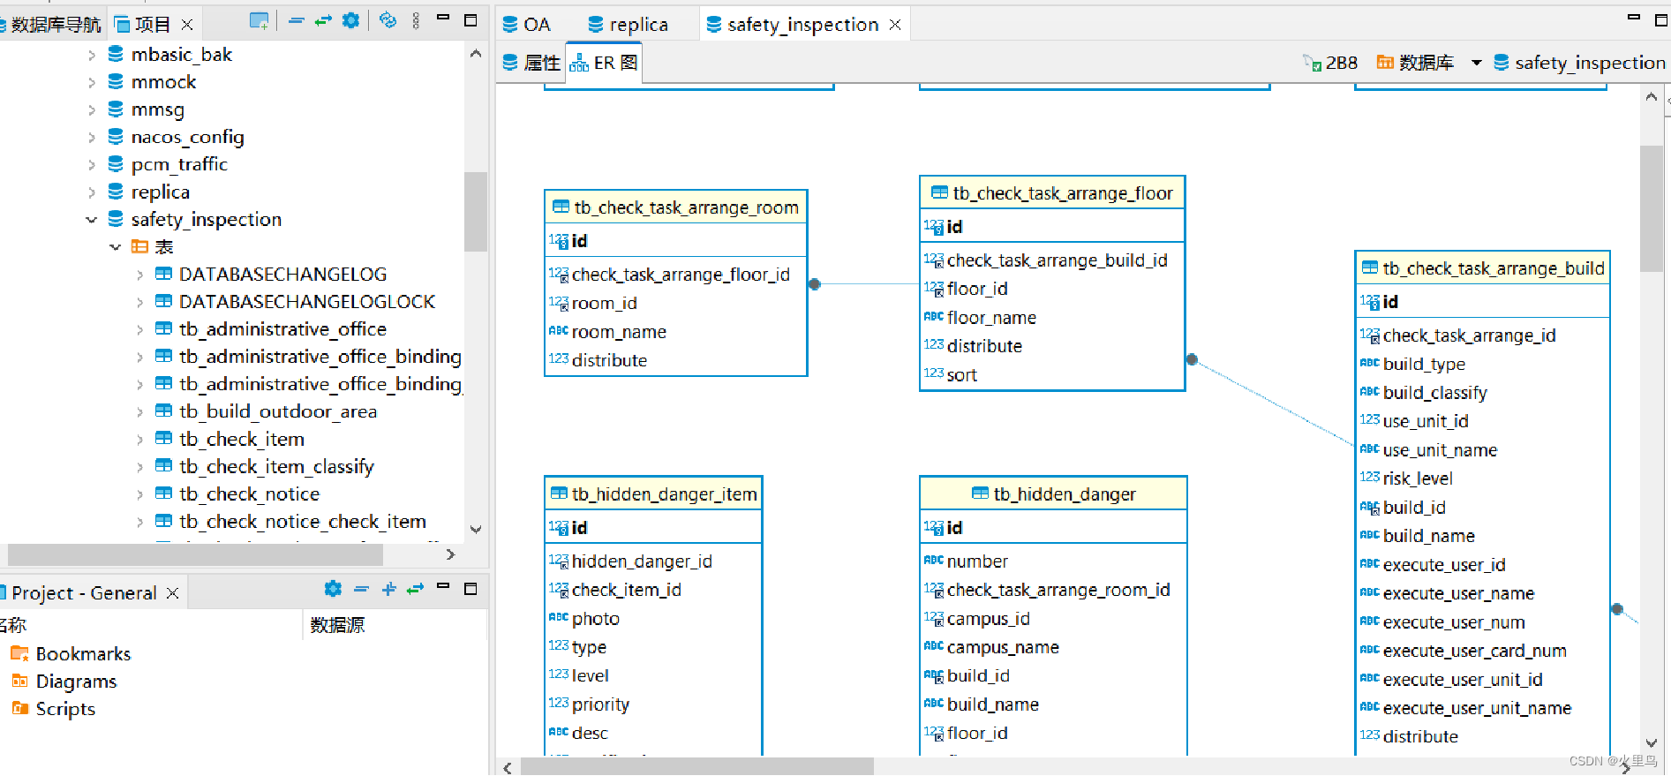The width and height of the screenshot is (1671, 776).
Task: Select the tb_check_item_classify table
Action: pos(276,466)
